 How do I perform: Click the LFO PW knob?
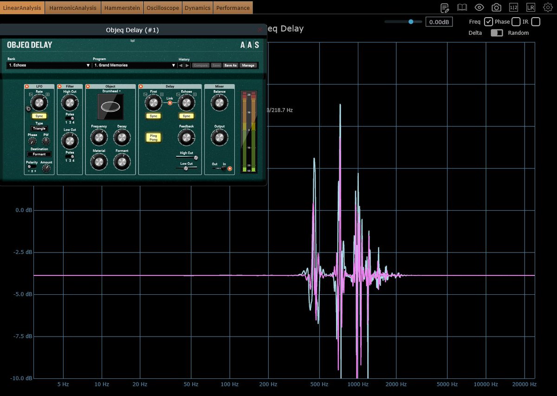pyautogui.click(x=46, y=141)
